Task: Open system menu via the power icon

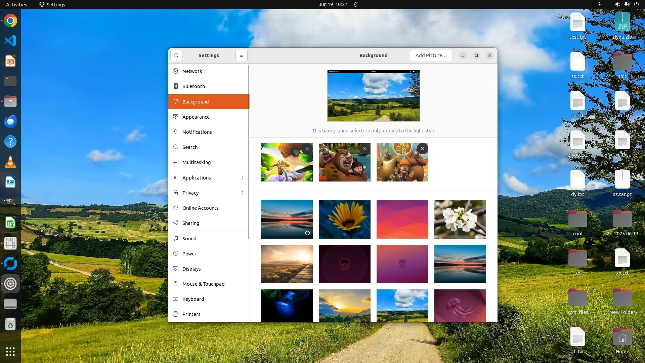Action: (636, 5)
